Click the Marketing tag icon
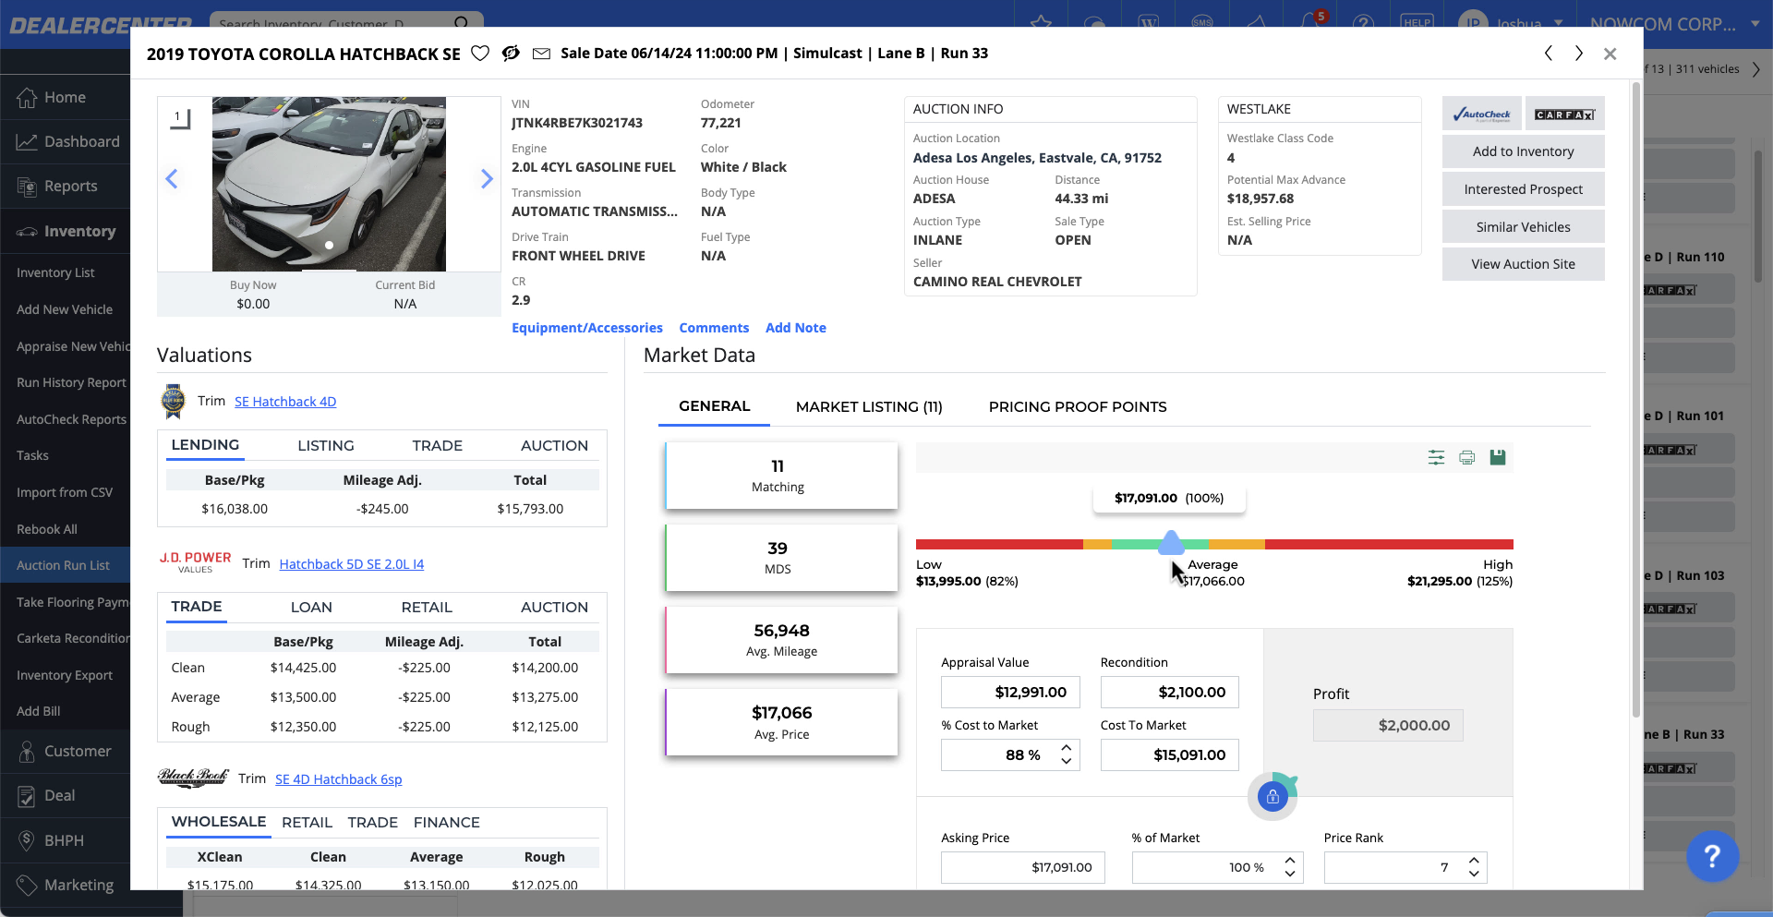The image size is (1773, 917). pos(27,885)
